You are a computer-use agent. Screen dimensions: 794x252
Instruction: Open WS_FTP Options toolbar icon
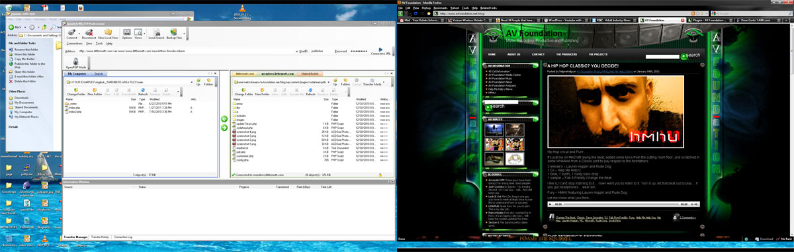click(x=126, y=33)
